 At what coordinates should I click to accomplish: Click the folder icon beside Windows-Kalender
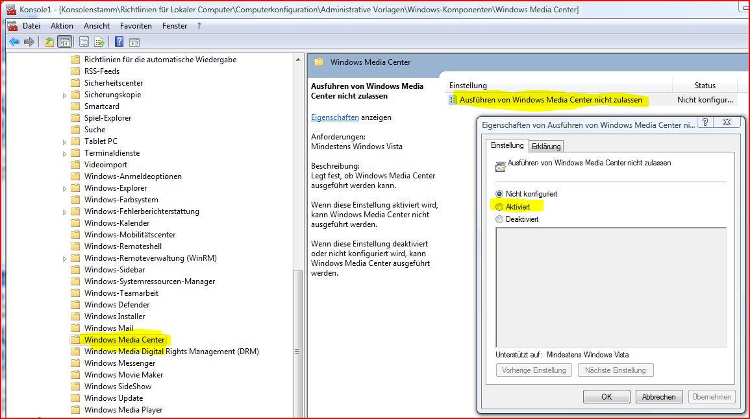(75, 223)
